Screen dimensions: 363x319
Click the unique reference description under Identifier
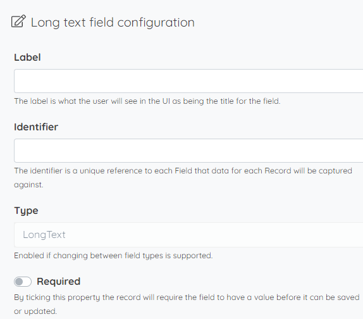click(x=183, y=178)
